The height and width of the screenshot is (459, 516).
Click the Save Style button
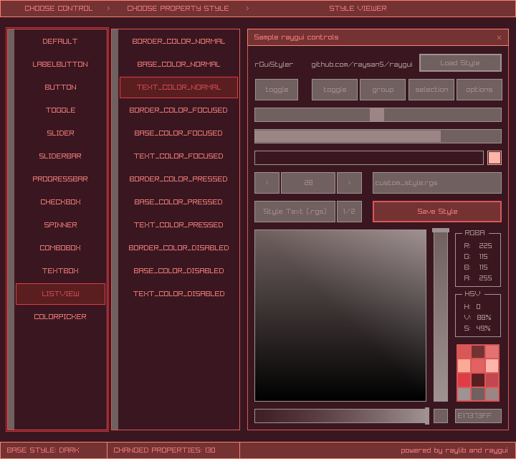(437, 212)
